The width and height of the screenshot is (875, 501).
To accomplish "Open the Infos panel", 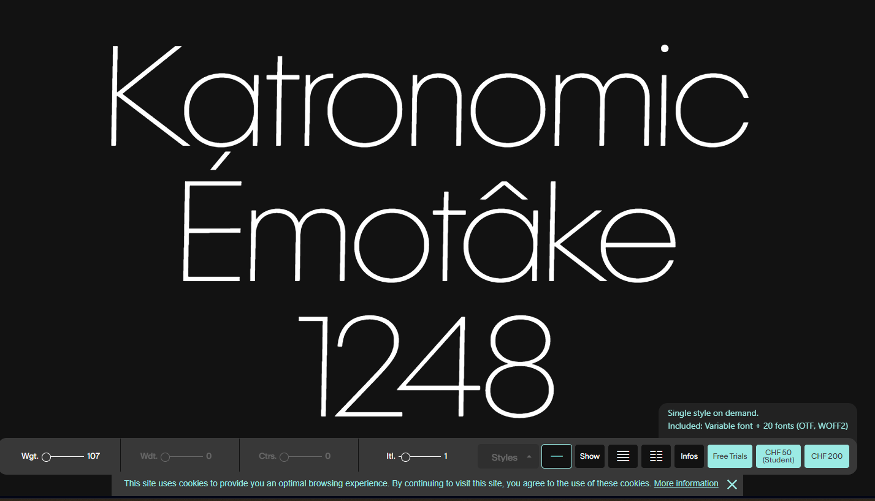I will 689,456.
